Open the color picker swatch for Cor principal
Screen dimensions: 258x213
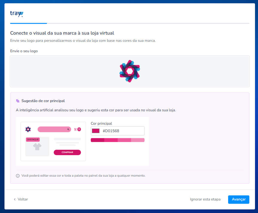point(96,131)
